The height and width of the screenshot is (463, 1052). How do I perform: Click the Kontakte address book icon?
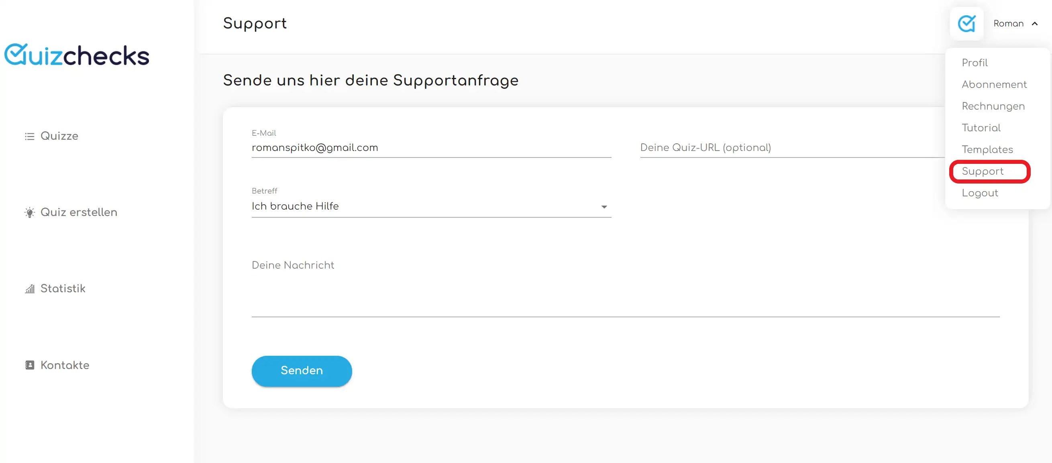[29, 365]
